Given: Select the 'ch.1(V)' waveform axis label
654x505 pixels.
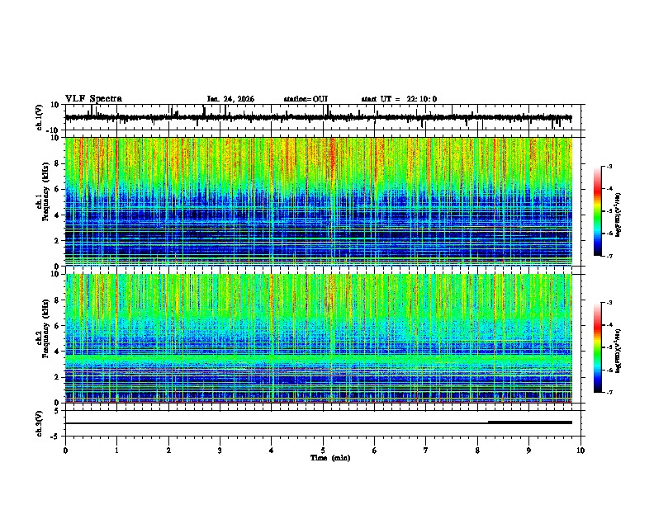Looking at the screenshot, I should (x=40, y=117).
